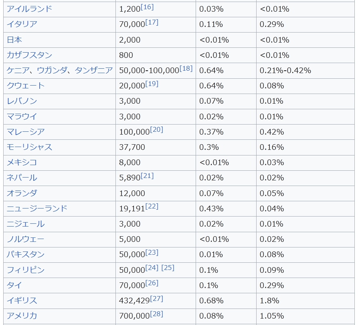Click footnote [19] beside 20,000

[x=152, y=84]
